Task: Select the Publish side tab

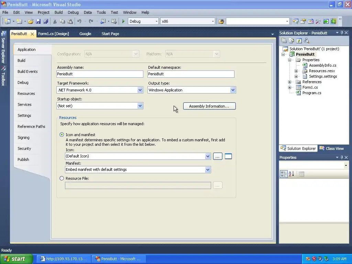Action: point(23,159)
